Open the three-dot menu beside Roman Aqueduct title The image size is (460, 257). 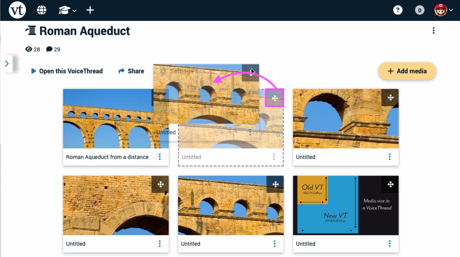(x=433, y=31)
